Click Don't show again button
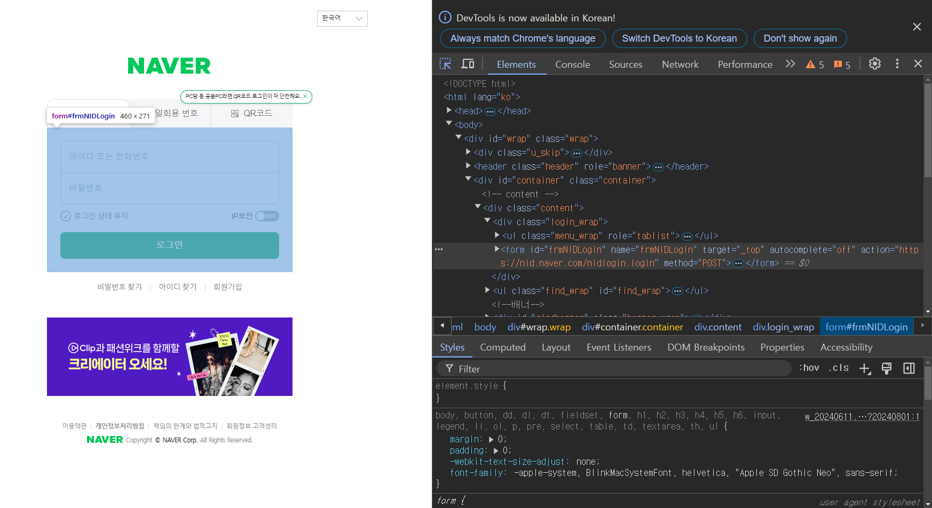The height and width of the screenshot is (508, 932). [x=800, y=38]
